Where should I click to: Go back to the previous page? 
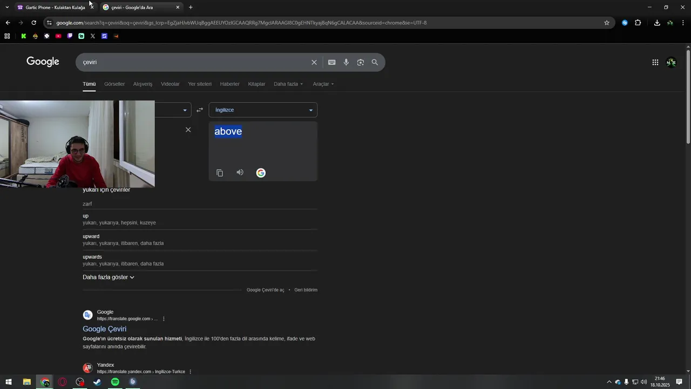click(8, 23)
